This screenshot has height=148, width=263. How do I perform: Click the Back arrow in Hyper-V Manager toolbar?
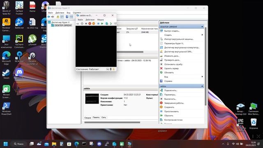(x=49, y=17)
